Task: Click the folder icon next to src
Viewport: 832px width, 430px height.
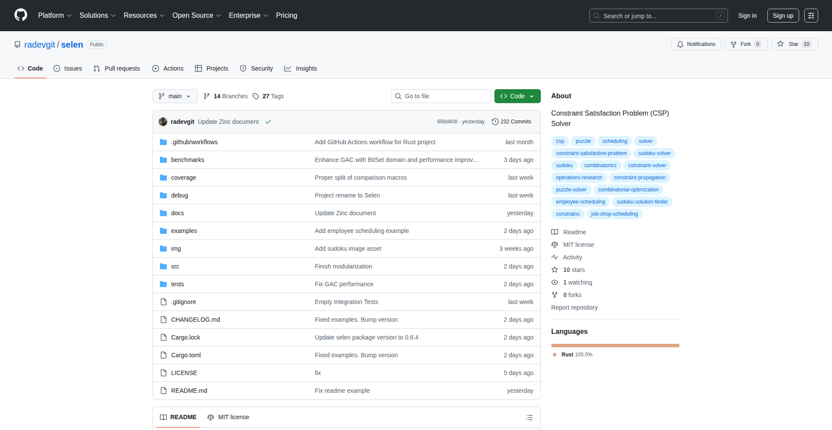Action: point(163,266)
